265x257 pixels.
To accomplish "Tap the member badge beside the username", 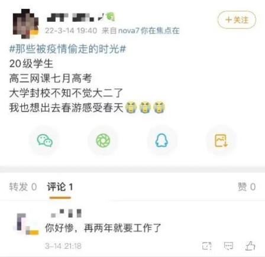I will (x=111, y=17).
